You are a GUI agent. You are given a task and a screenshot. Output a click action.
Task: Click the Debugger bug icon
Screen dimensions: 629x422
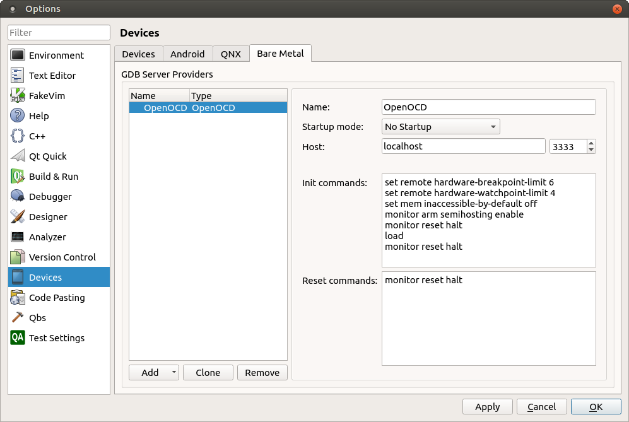click(x=18, y=197)
